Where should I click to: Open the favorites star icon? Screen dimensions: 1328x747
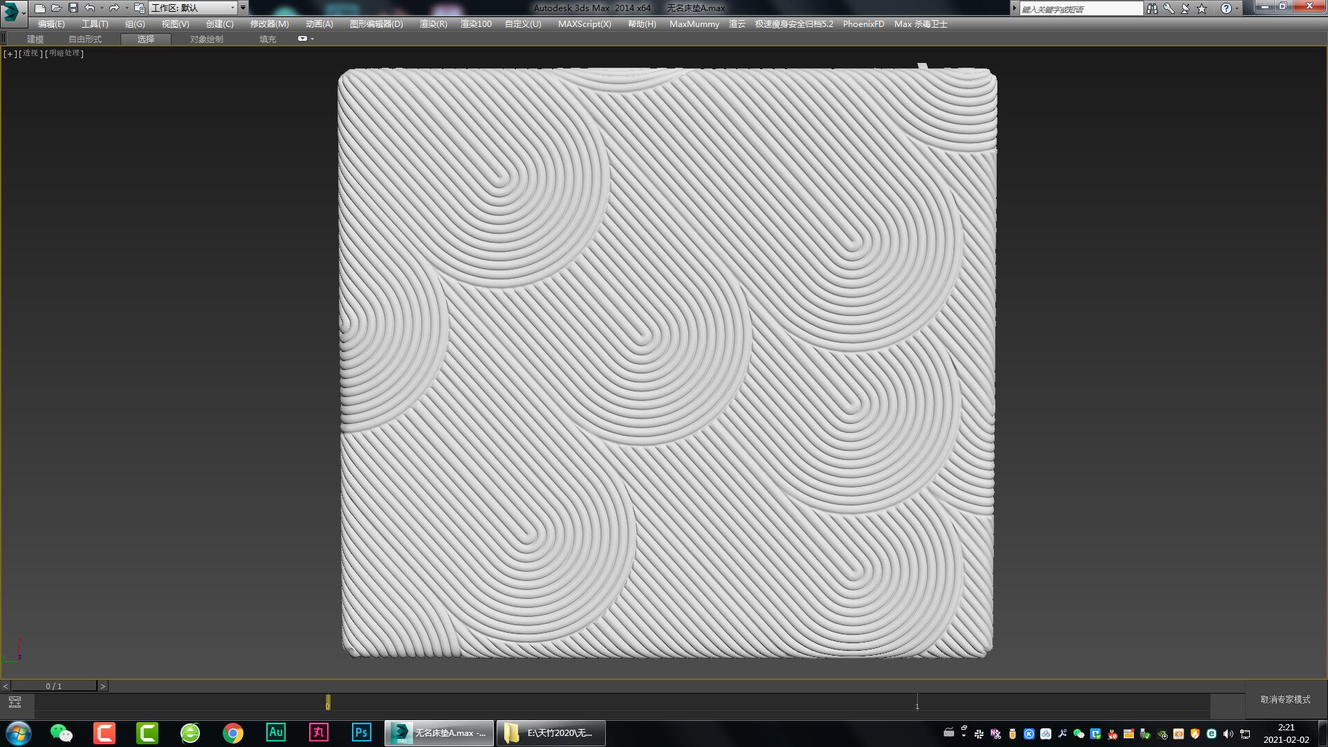[1201, 8]
